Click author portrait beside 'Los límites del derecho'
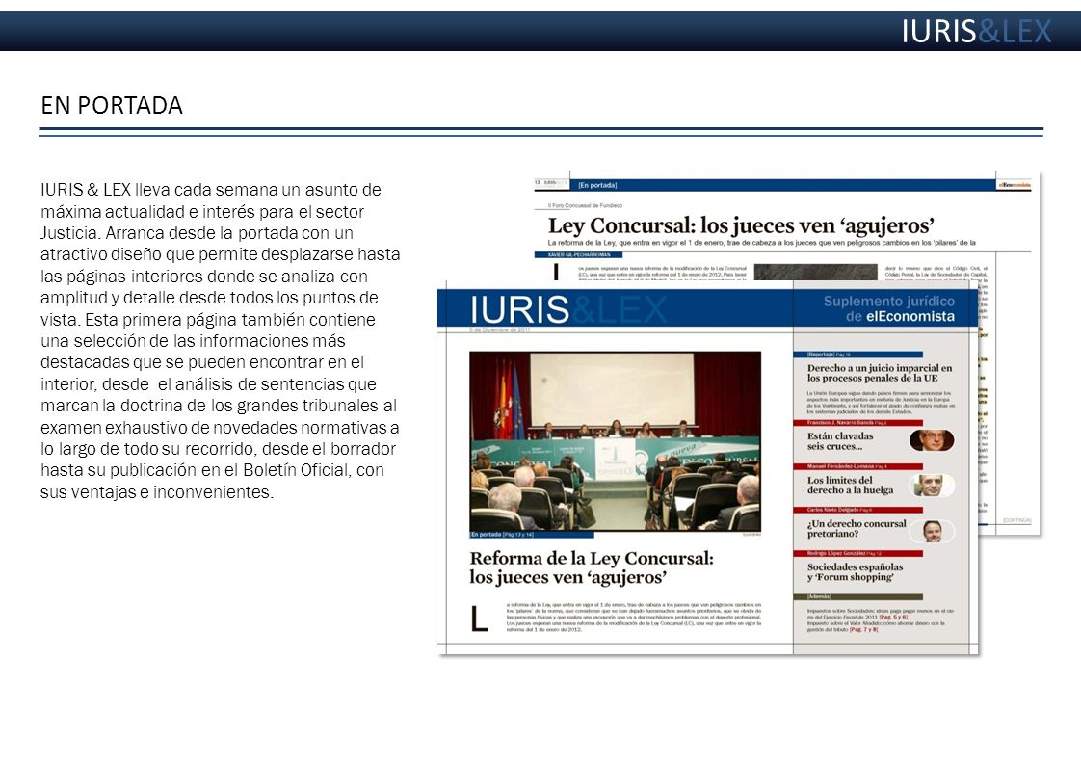The image size is (1081, 764). [x=932, y=486]
